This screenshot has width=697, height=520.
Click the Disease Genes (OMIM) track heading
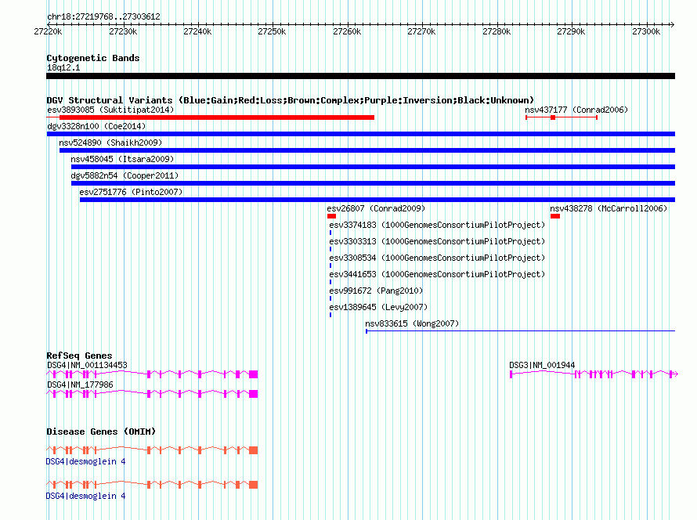click(101, 432)
